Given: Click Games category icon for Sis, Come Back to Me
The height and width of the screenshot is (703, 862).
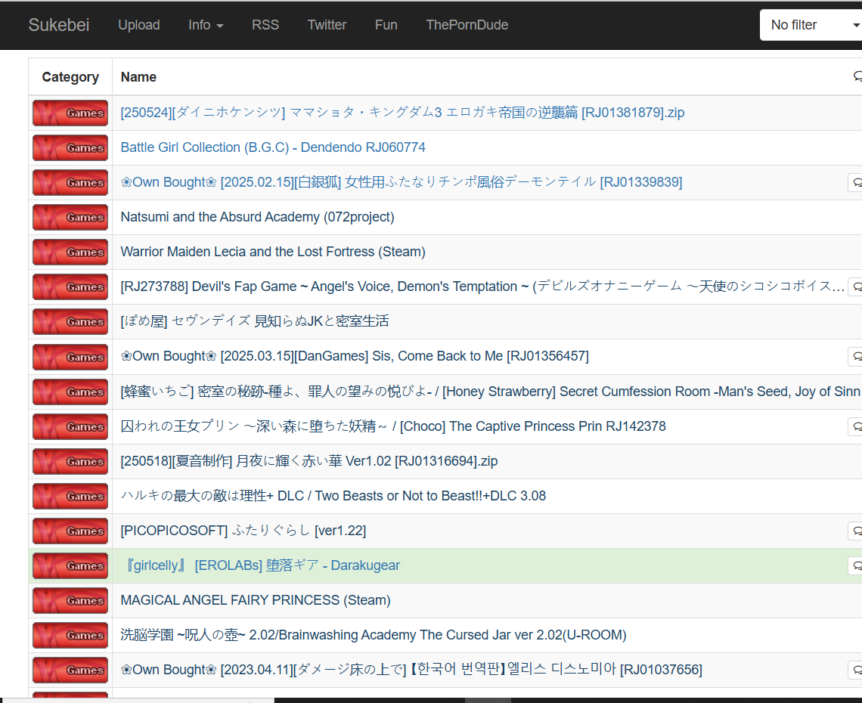Looking at the screenshot, I should point(70,358).
